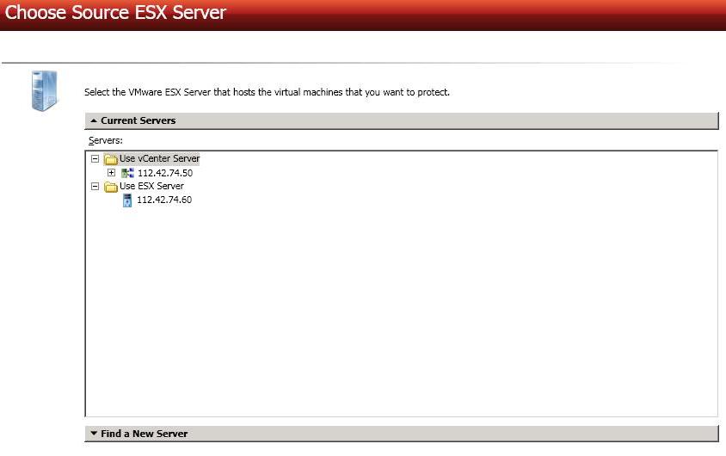The width and height of the screenshot is (726, 456).
Task: Click the Servers: label
Action: (x=106, y=140)
